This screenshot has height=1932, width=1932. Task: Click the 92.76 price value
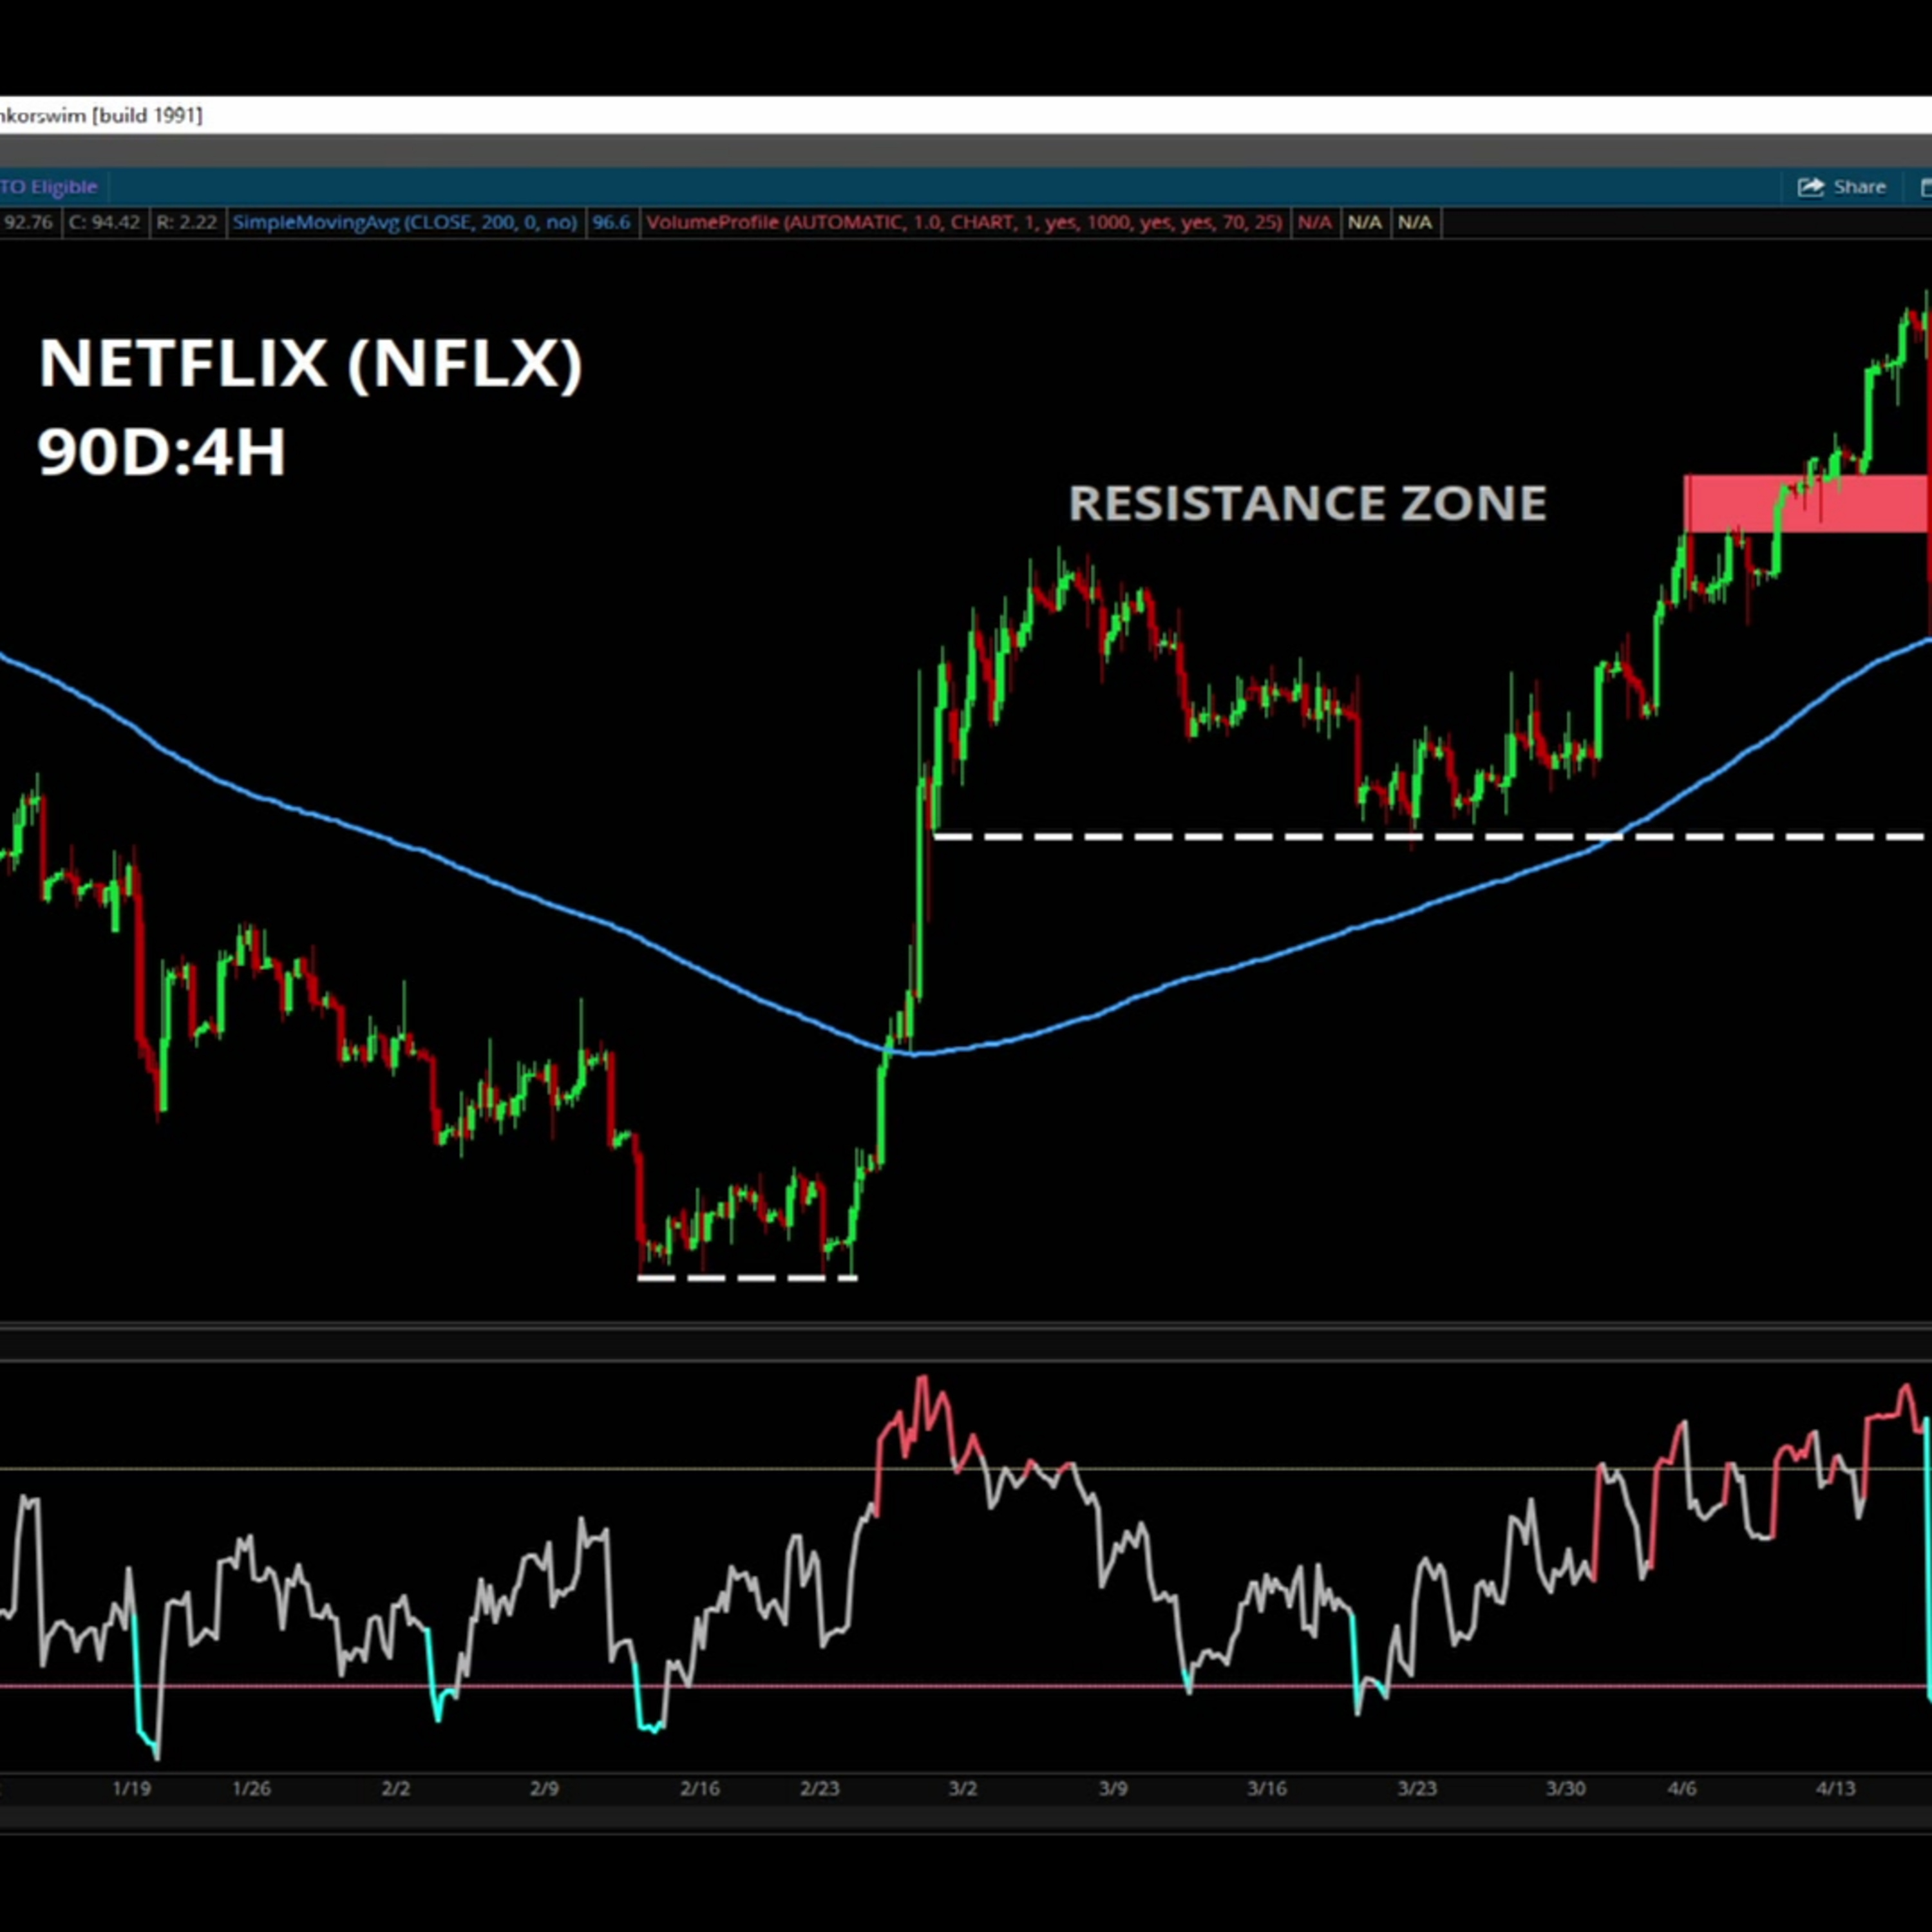28,222
